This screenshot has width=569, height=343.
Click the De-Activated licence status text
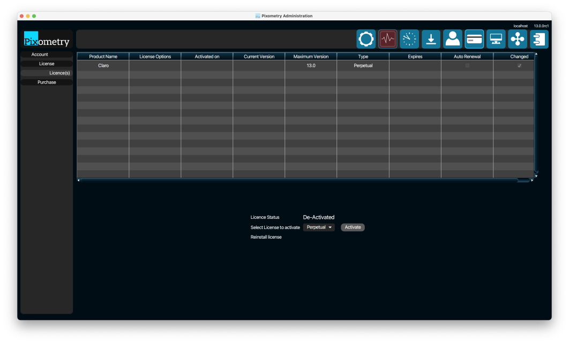(319, 217)
